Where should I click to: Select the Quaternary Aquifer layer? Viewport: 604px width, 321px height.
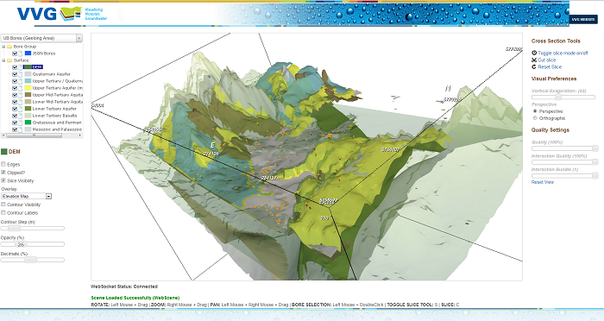coord(52,74)
